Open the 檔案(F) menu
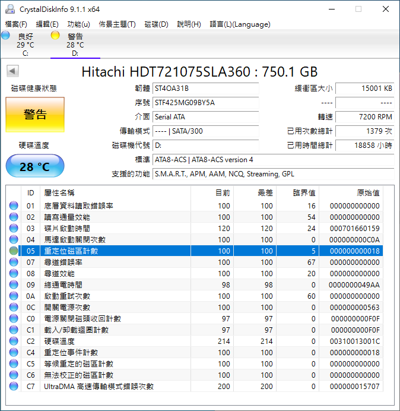The height and width of the screenshot is (411, 400). 16,24
